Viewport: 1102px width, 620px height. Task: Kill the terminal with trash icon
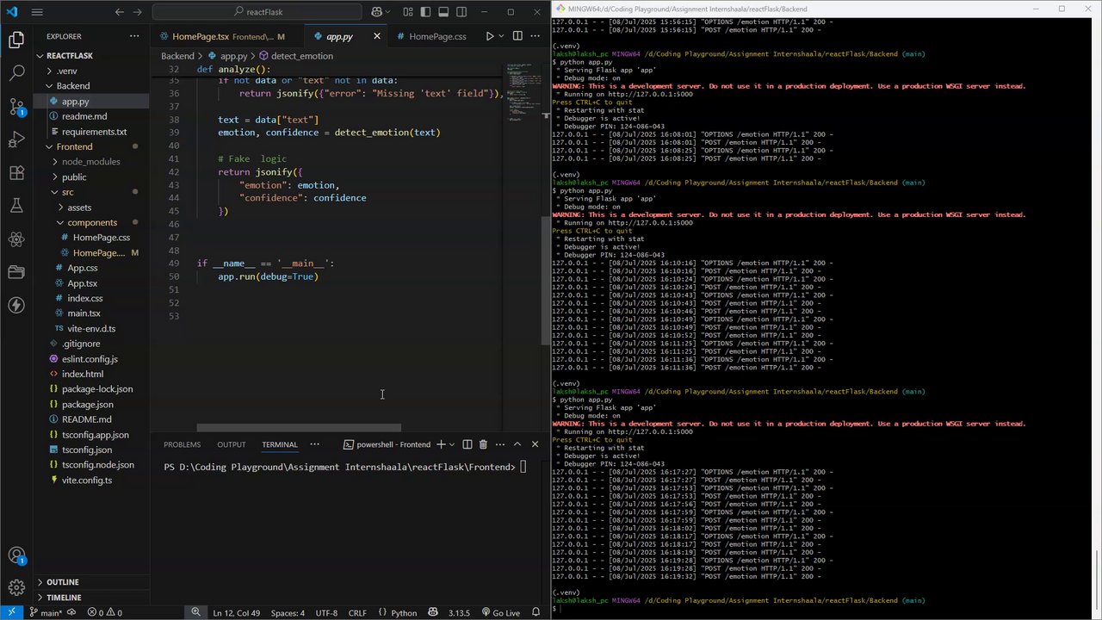coord(483,444)
